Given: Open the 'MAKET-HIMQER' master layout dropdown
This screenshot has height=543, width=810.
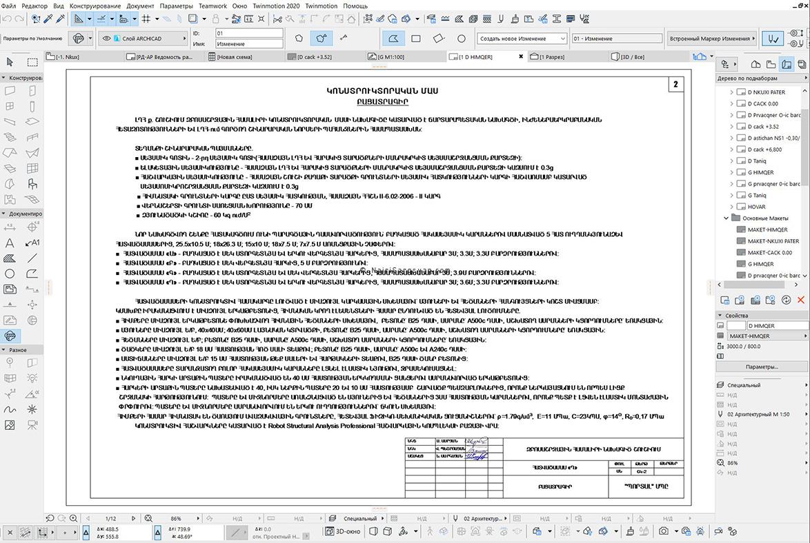Looking at the screenshot, I should [767, 336].
